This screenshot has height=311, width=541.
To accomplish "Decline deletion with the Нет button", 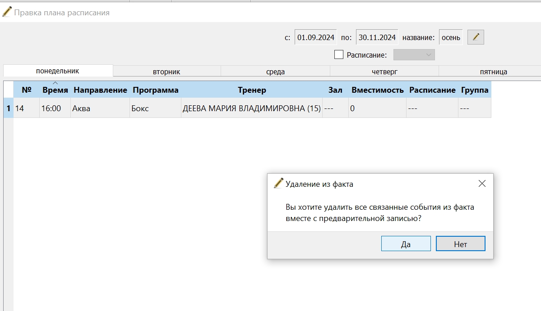I will [461, 243].
